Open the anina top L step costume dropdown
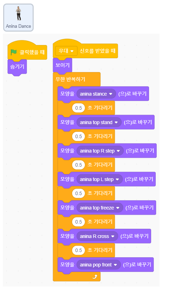 click(x=100, y=179)
